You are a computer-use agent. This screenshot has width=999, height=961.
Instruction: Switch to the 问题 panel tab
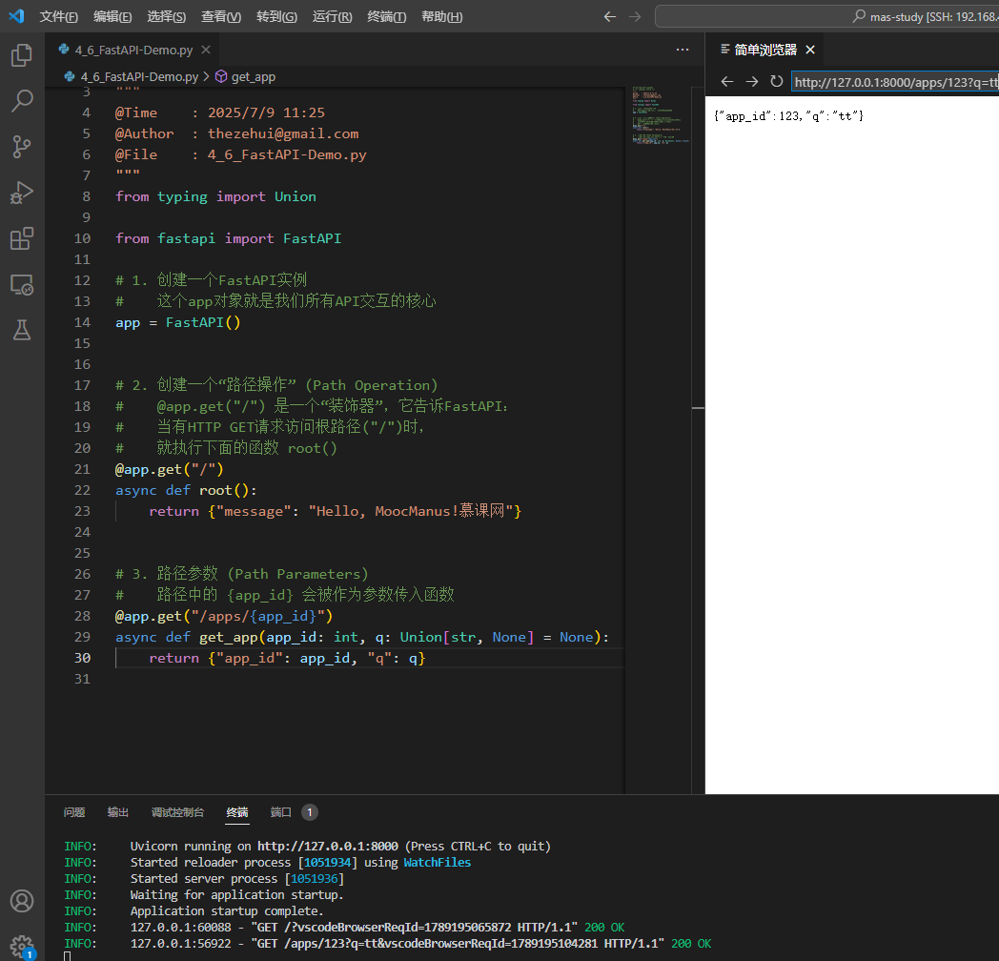pos(74,812)
